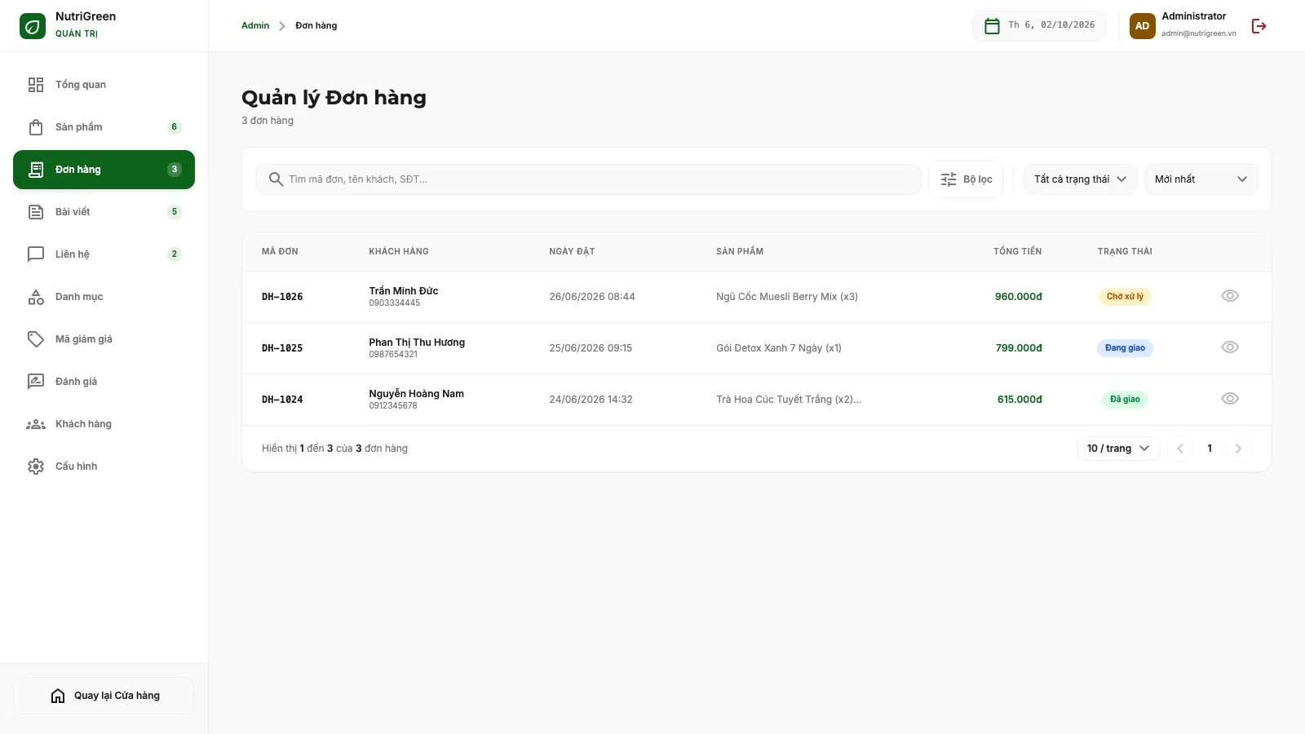Click the home icon in Quay lại Cửa hàng
The height and width of the screenshot is (734, 1305).
58,696
